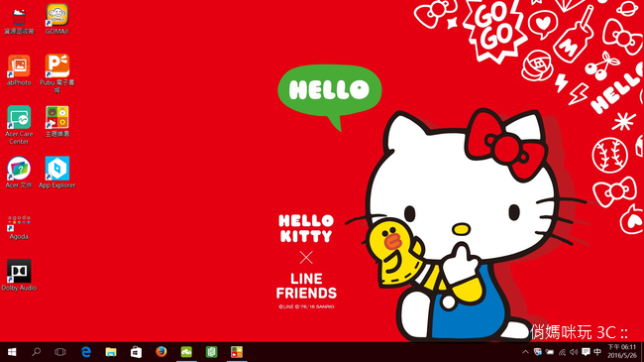Click Show Desktop sliver at taskbar end

coord(642,352)
